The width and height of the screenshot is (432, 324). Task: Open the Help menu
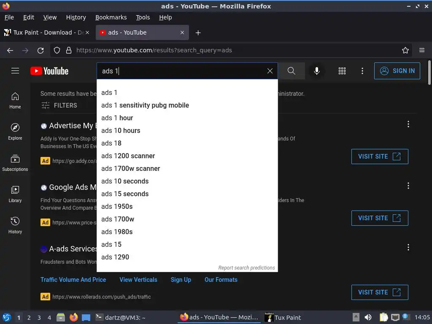click(x=165, y=17)
